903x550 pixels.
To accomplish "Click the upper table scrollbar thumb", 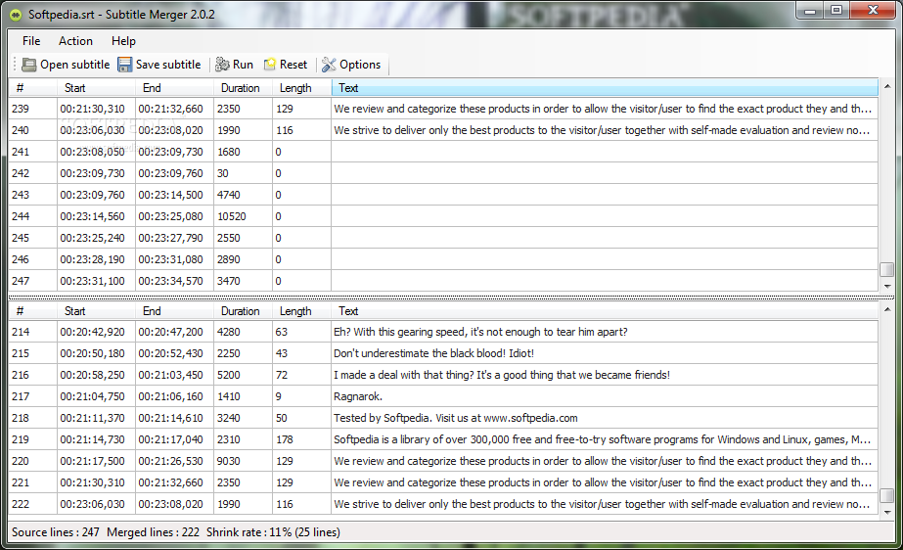I will tap(887, 269).
